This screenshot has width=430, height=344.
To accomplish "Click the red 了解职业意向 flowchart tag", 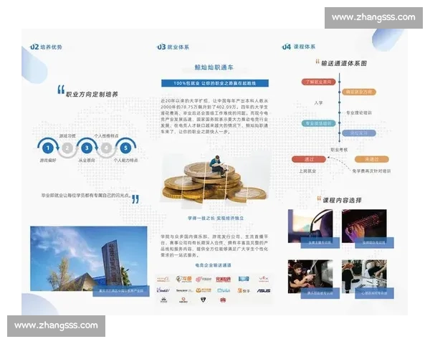I will click(x=318, y=82).
